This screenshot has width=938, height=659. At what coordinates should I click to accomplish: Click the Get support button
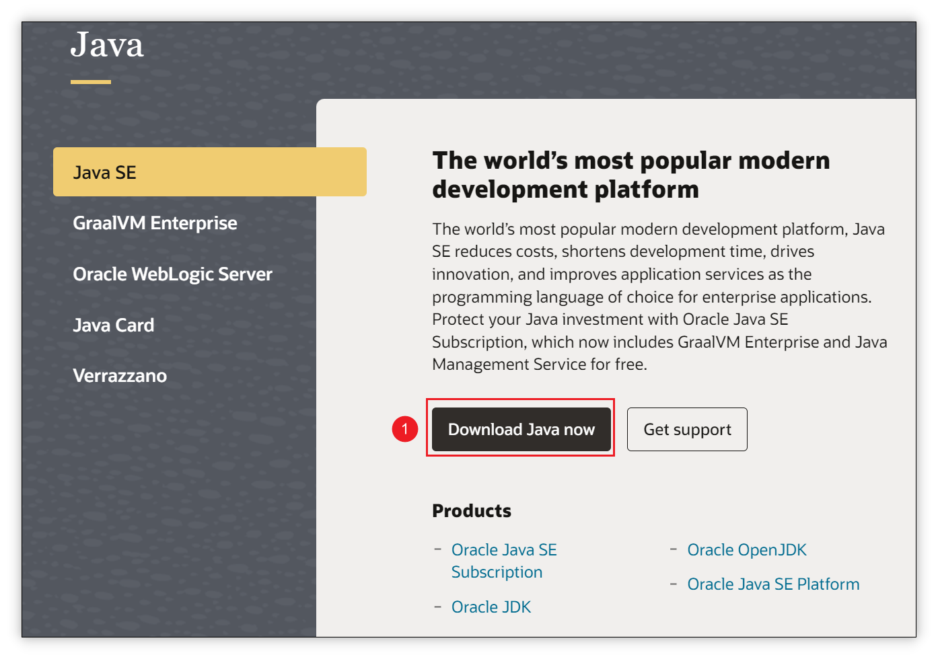(687, 429)
